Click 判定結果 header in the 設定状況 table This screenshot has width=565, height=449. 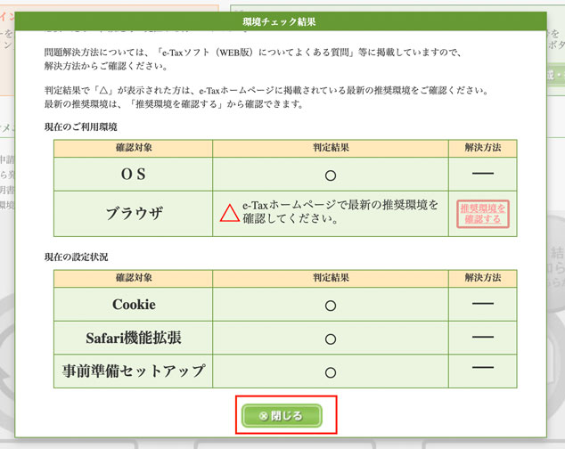point(331,278)
